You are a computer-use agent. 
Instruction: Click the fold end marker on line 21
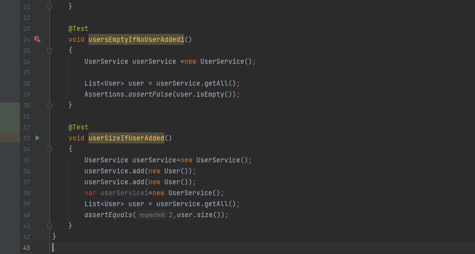pos(49,6)
